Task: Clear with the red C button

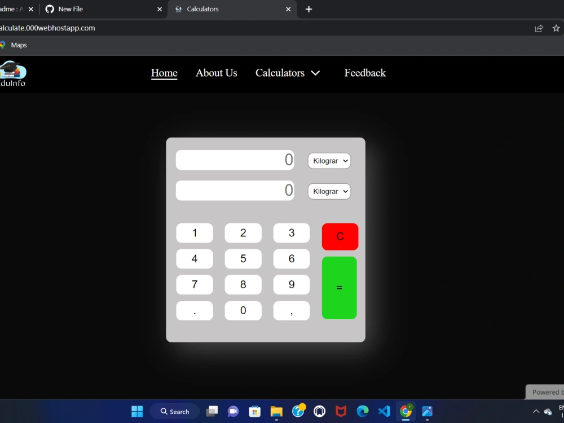Action: tap(340, 237)
